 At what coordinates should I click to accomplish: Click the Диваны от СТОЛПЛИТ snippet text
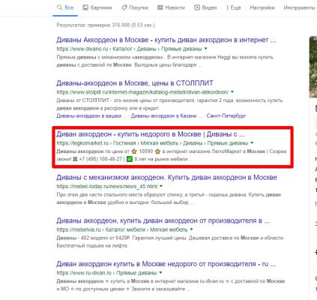tap(169, 104)
